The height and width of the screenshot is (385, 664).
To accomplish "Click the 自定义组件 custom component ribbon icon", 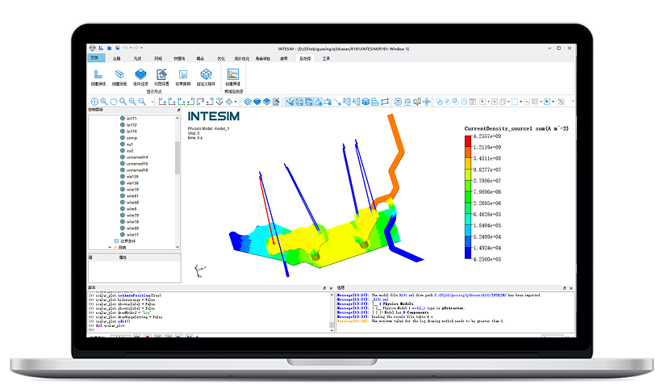I will click(206, 75).
